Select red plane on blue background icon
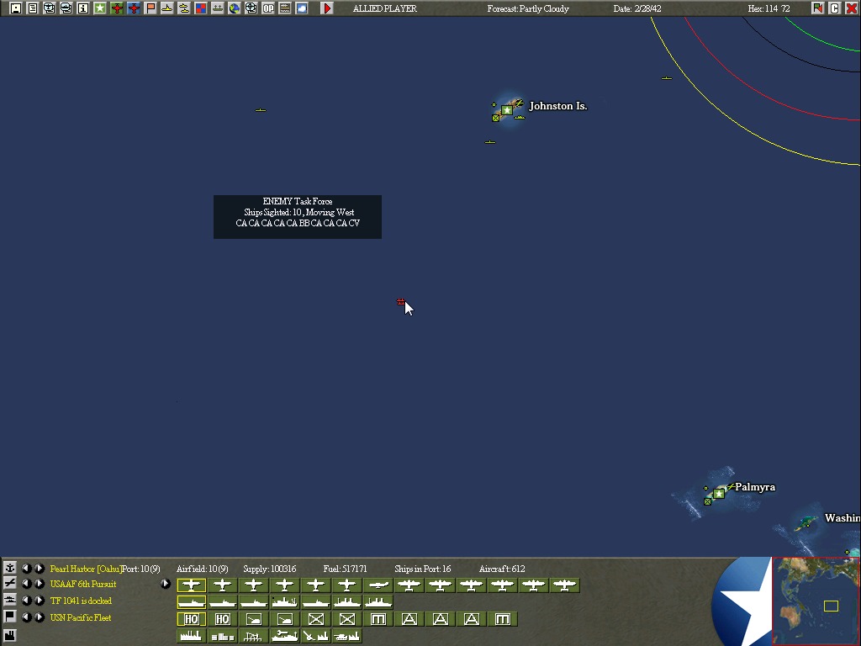The height and width of the screenshot is (646, 861). [134, 8]
